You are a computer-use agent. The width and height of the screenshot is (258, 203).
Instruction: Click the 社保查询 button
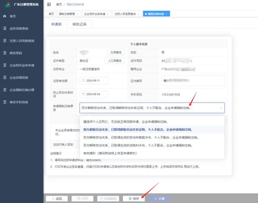(x=116, y=52)
